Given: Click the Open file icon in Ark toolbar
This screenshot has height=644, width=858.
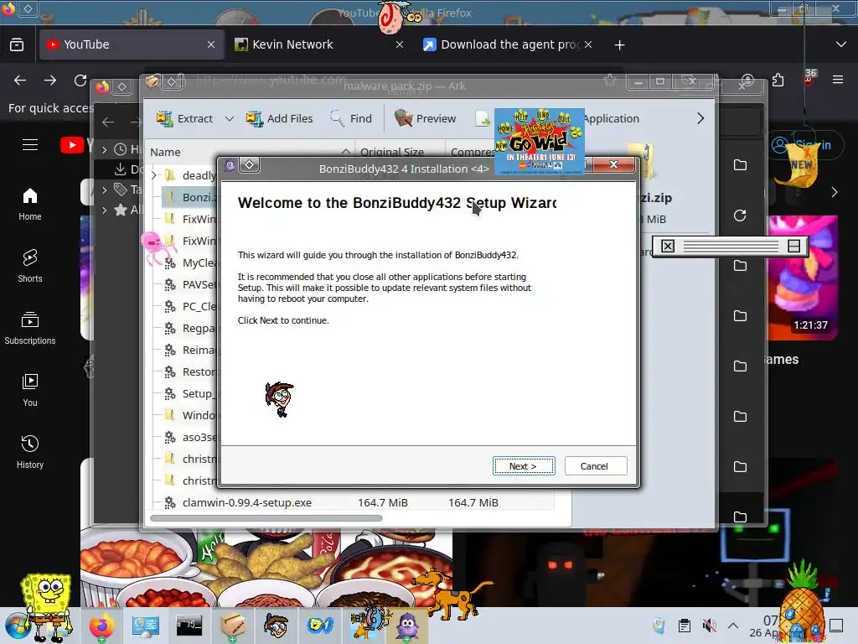Looking at the screenshot, I should (483, 118).
